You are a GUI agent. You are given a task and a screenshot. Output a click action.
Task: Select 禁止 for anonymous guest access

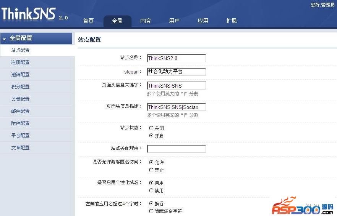[x=151, y=170]
